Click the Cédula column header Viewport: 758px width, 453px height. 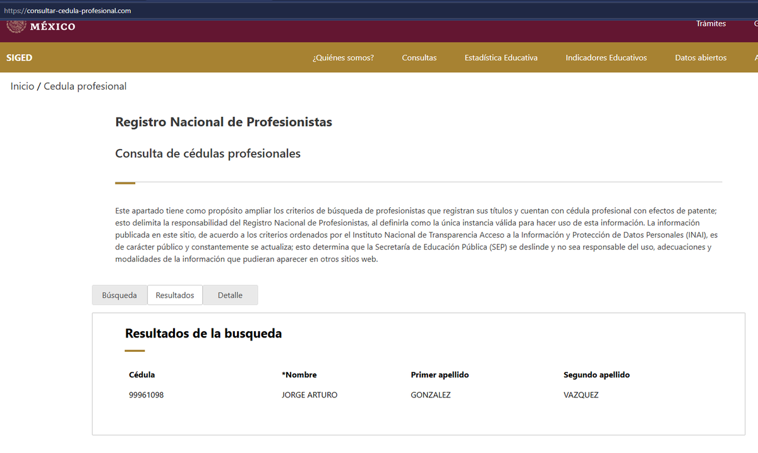(x=142, y=375)
